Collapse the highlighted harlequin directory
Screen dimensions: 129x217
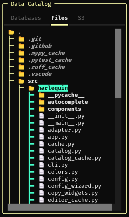53,88
